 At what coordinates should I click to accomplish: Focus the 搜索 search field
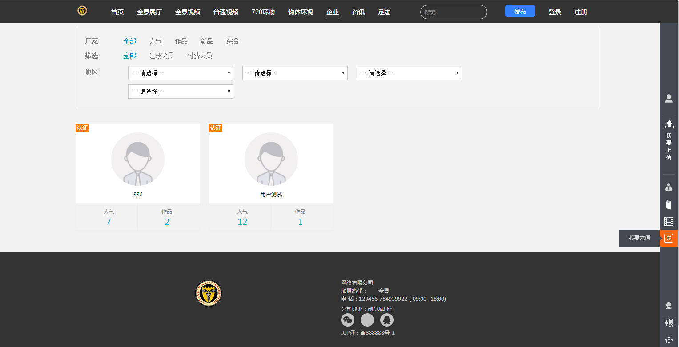[454, 12]
